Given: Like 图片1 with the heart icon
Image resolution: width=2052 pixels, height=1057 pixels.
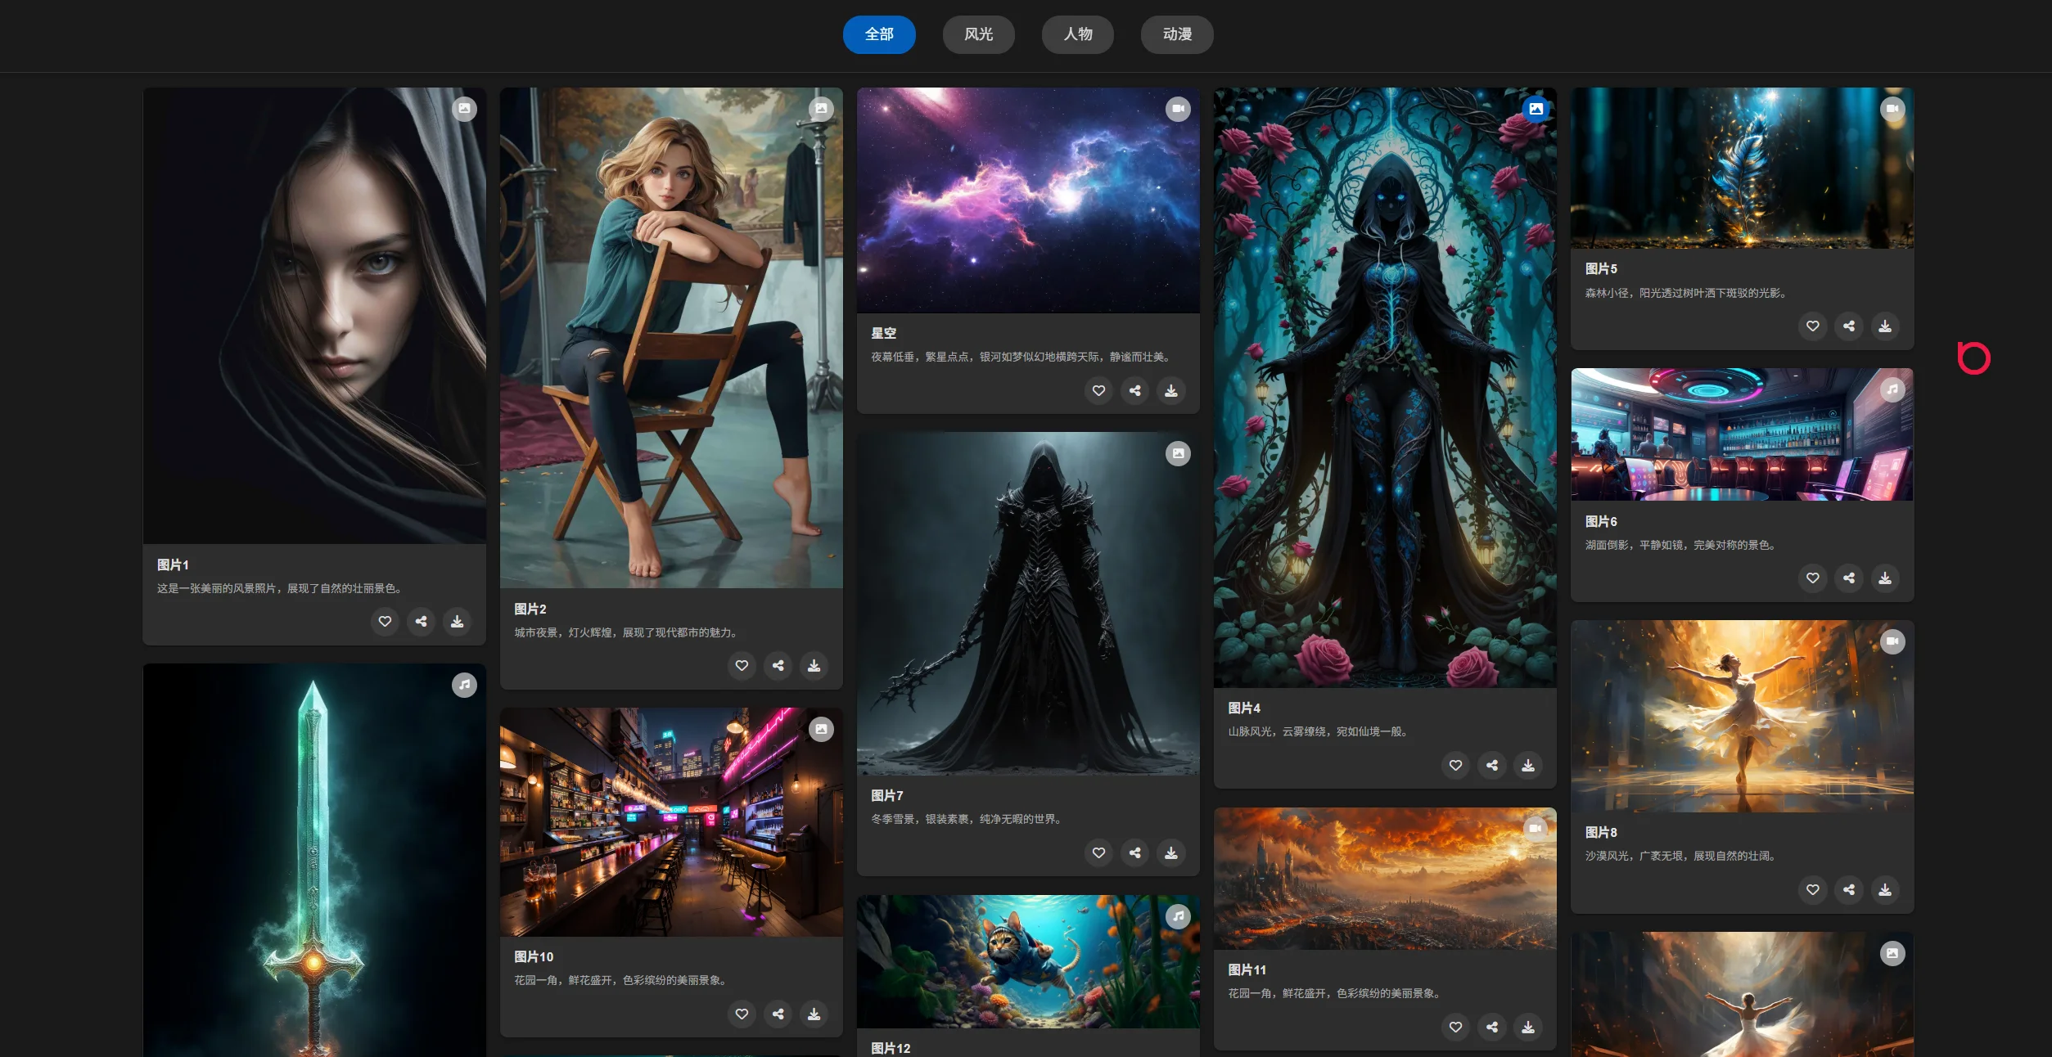Looking at the screenshot, I should tap(385, 622).
